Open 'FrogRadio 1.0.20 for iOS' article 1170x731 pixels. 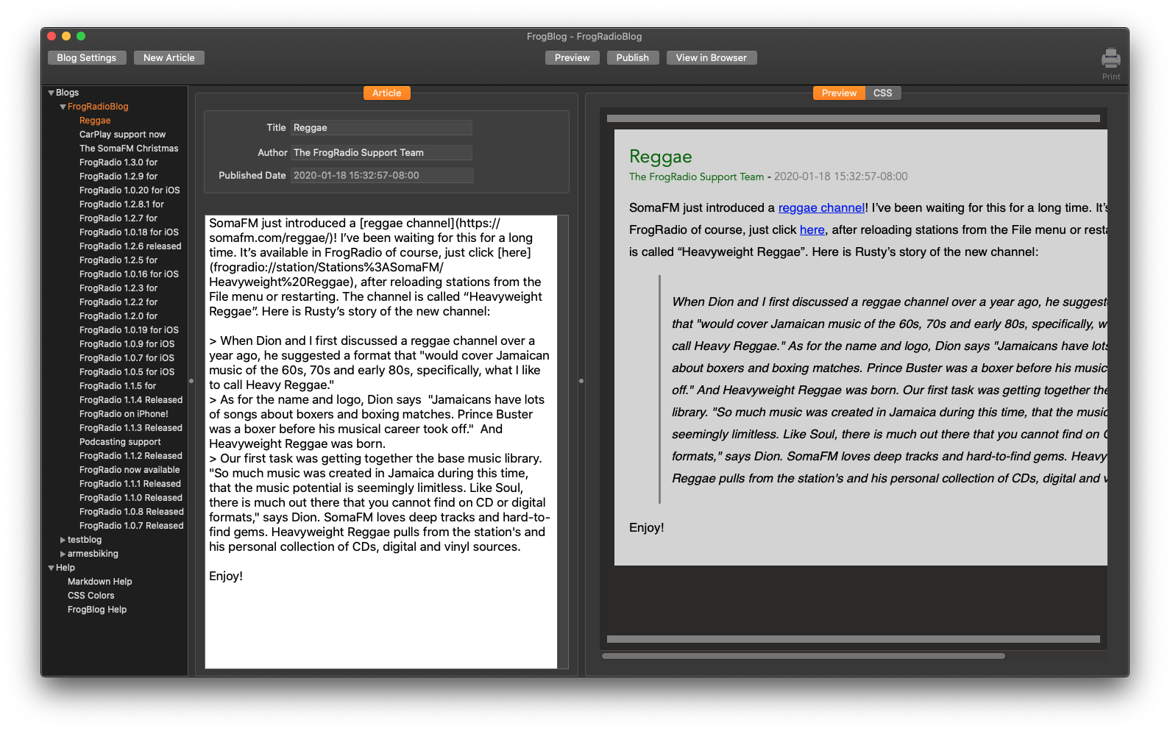[x=130, y=190]
